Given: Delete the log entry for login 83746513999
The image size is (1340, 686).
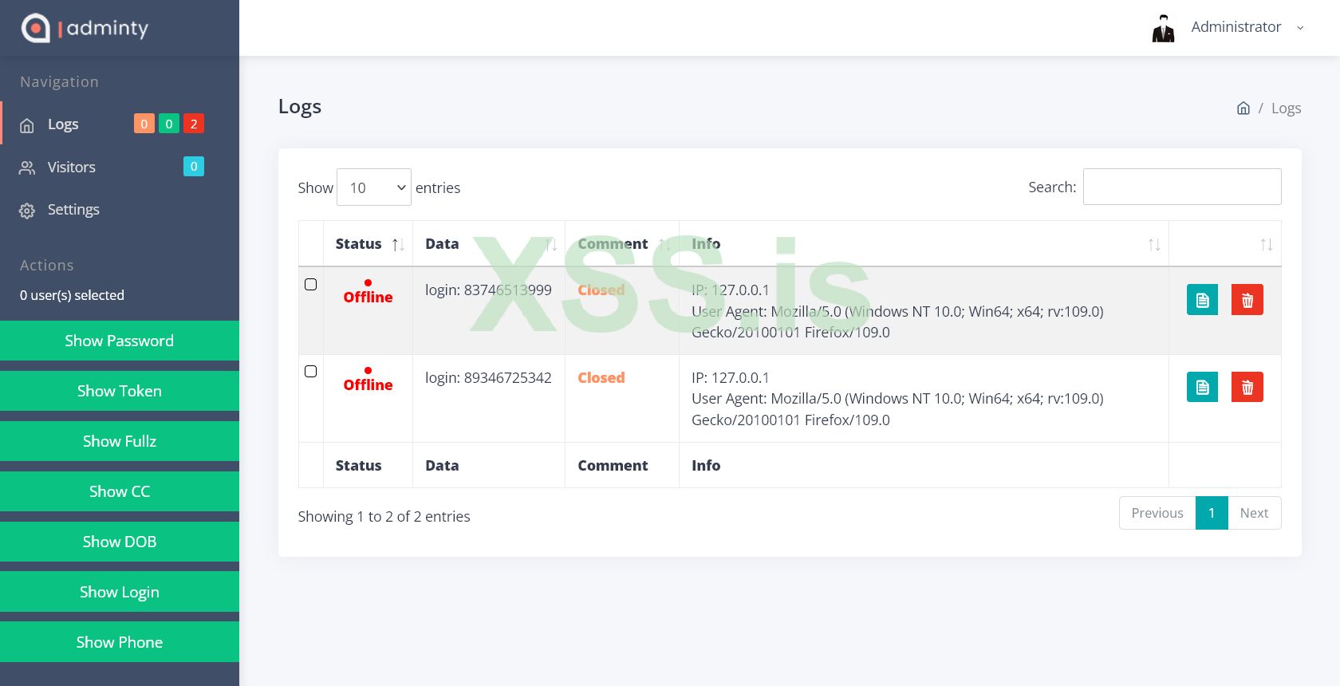Looking at the screenshot, I should click(1247, 300).
